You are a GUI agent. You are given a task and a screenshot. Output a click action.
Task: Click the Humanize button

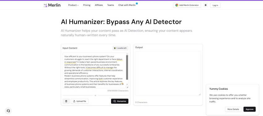click(120, 101)
